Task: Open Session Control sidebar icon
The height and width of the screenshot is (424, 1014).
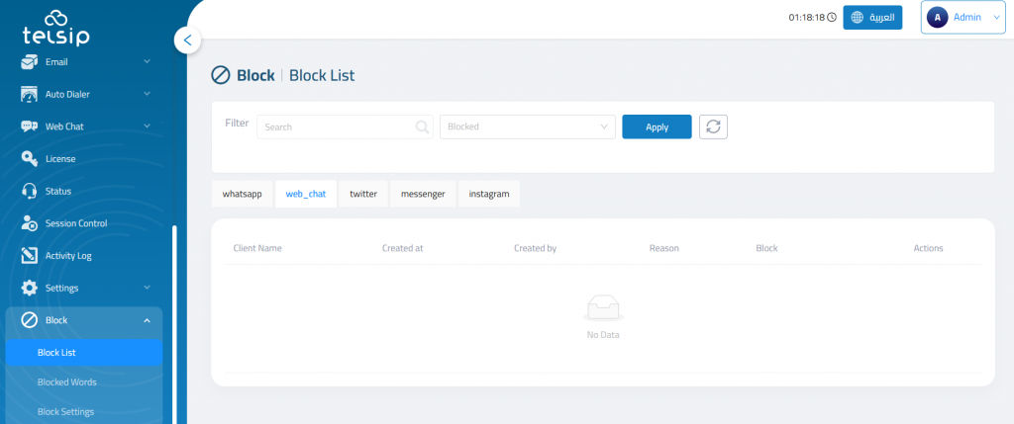Action: 30,223
